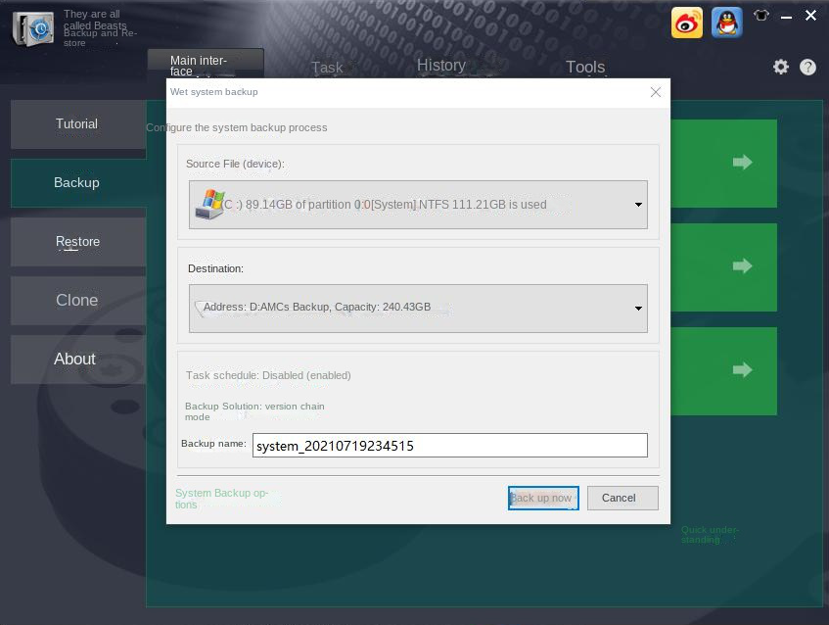Select Restore in the sidebar
This screenshot has width=829, height=625.
[77, 241]
